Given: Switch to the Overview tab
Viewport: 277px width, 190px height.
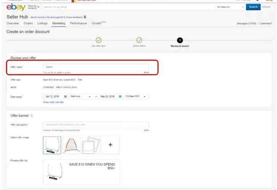Looking at the screenshot, I should coord(13,23).
